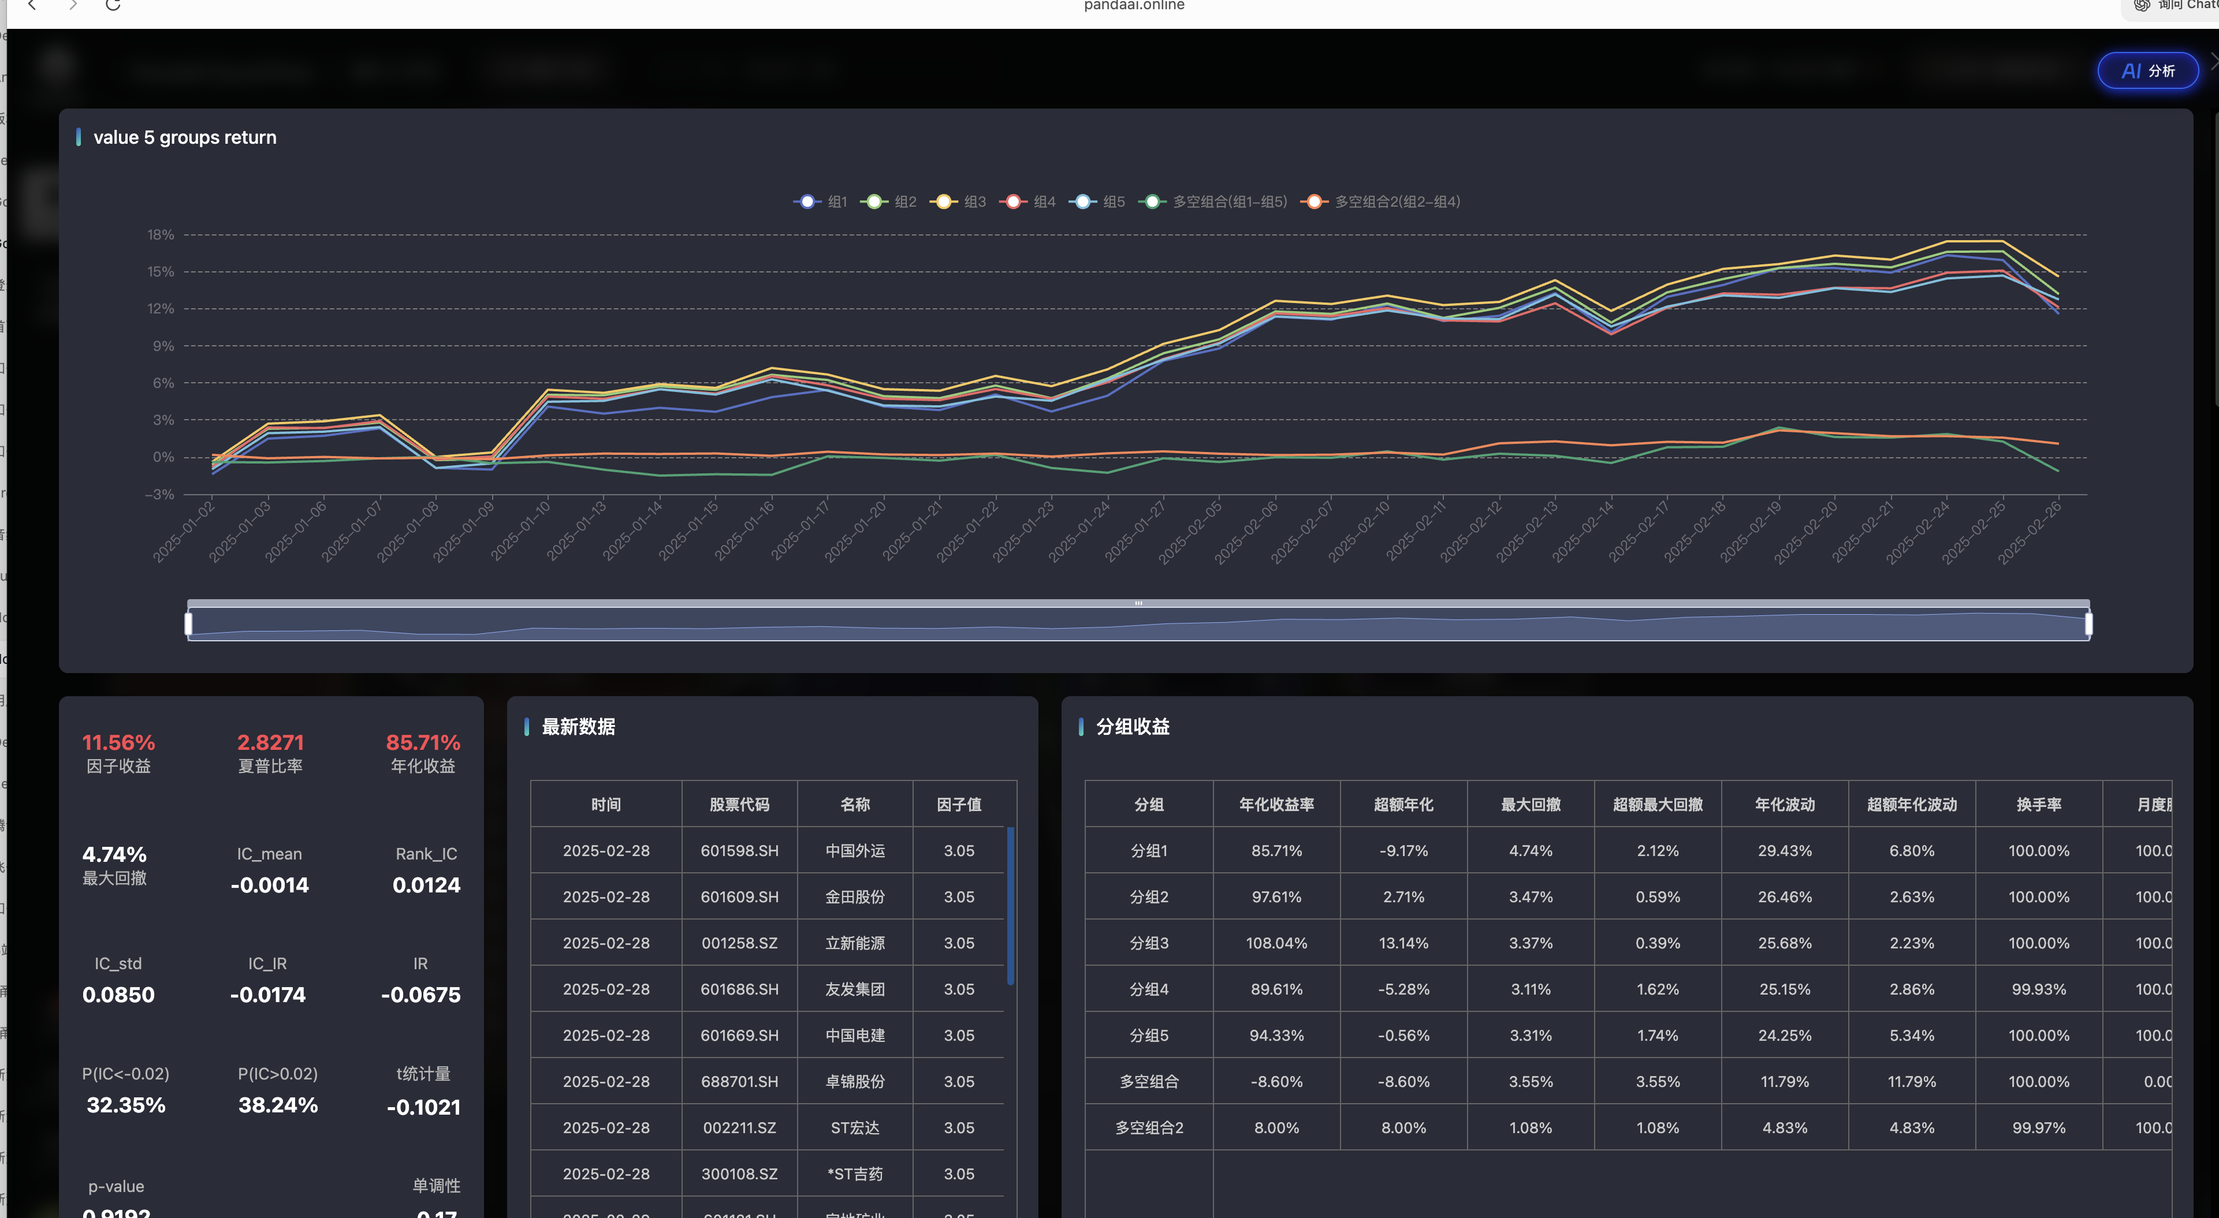Hide 组4 line via legend
The image size is (2219, 1218).
1027,201
